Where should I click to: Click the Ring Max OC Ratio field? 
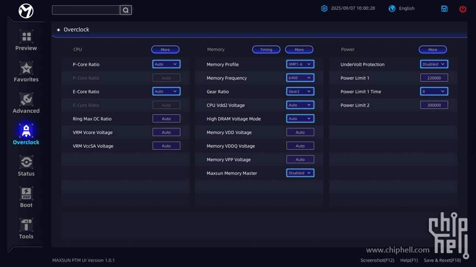pyautogui.click(x=166, y=119)
